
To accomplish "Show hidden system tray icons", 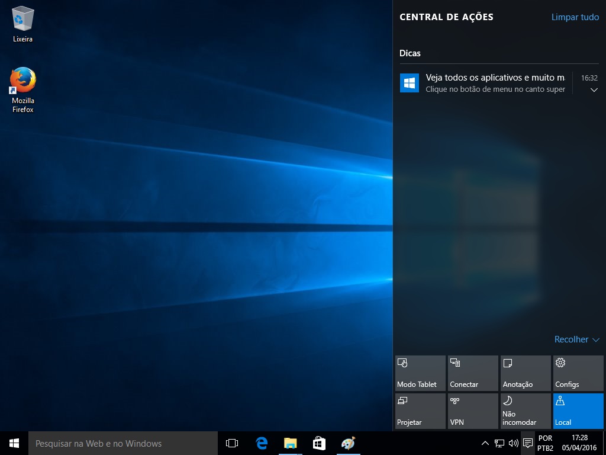I will [x=485, y=443].
